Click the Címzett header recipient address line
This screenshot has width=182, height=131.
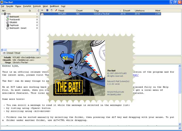23,60
